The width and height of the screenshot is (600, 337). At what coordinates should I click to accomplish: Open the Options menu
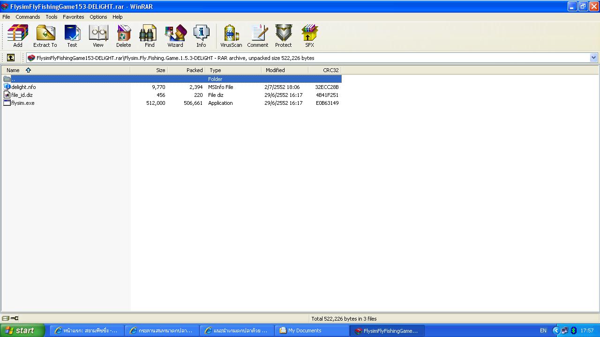point(98,17)
